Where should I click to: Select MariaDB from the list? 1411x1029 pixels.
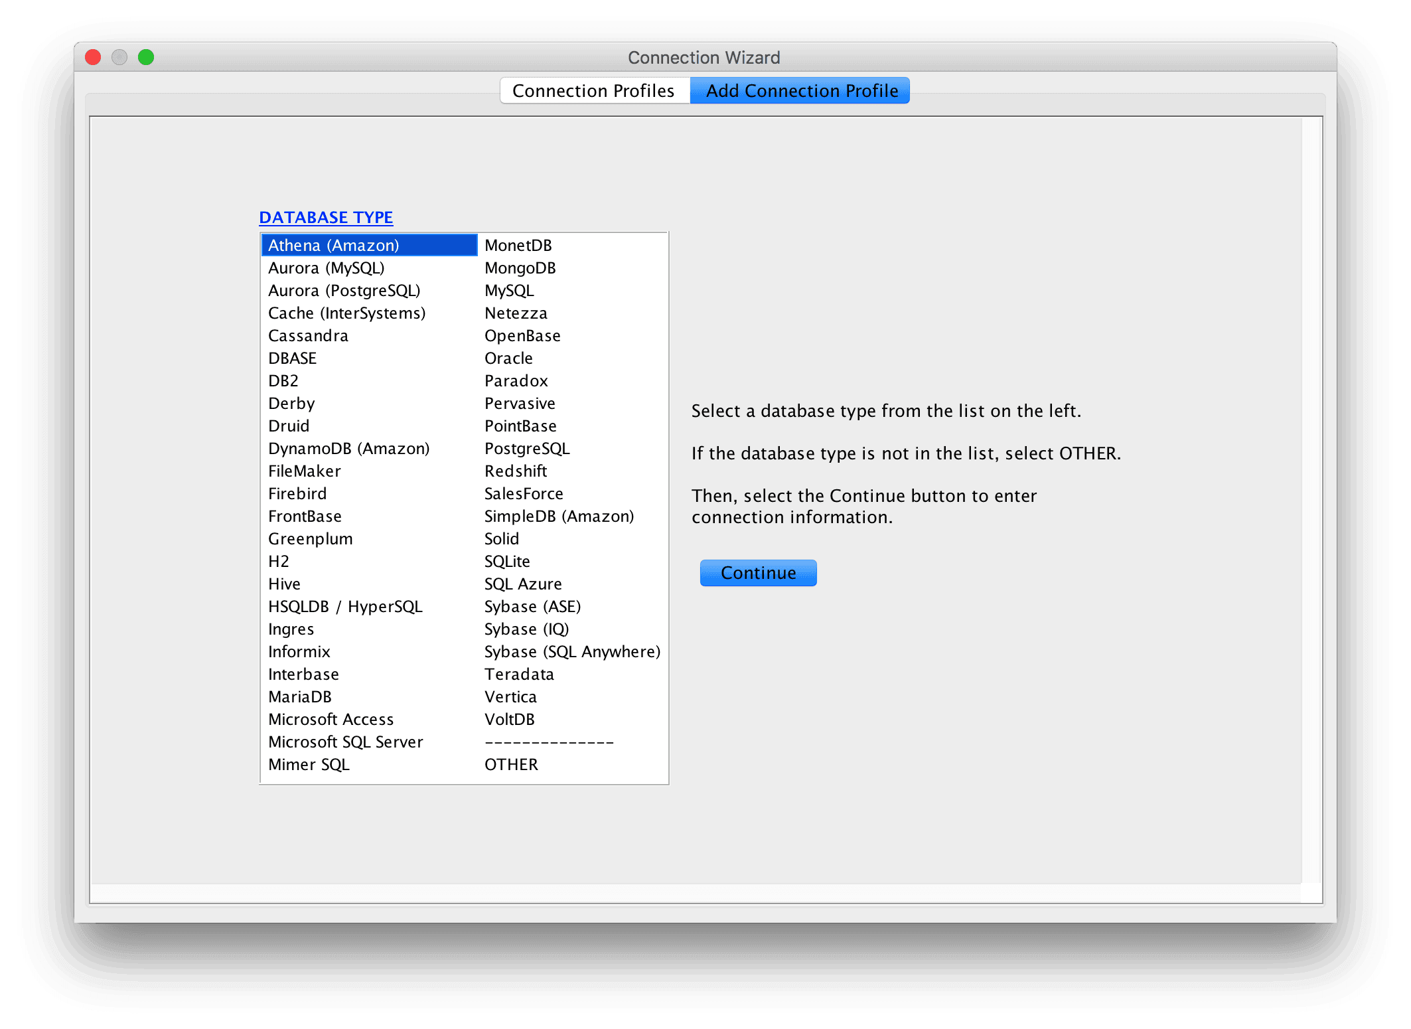(370, 696)
